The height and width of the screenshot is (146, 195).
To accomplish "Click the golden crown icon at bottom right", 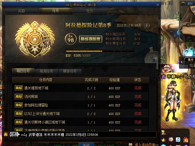I will (x=163, y=140).
